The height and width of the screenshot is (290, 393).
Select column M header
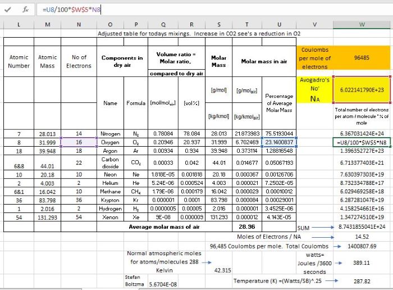point(47,25)
